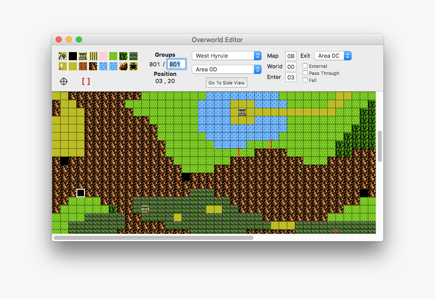Select the palace tile in the tile palette

click(82, 56)
